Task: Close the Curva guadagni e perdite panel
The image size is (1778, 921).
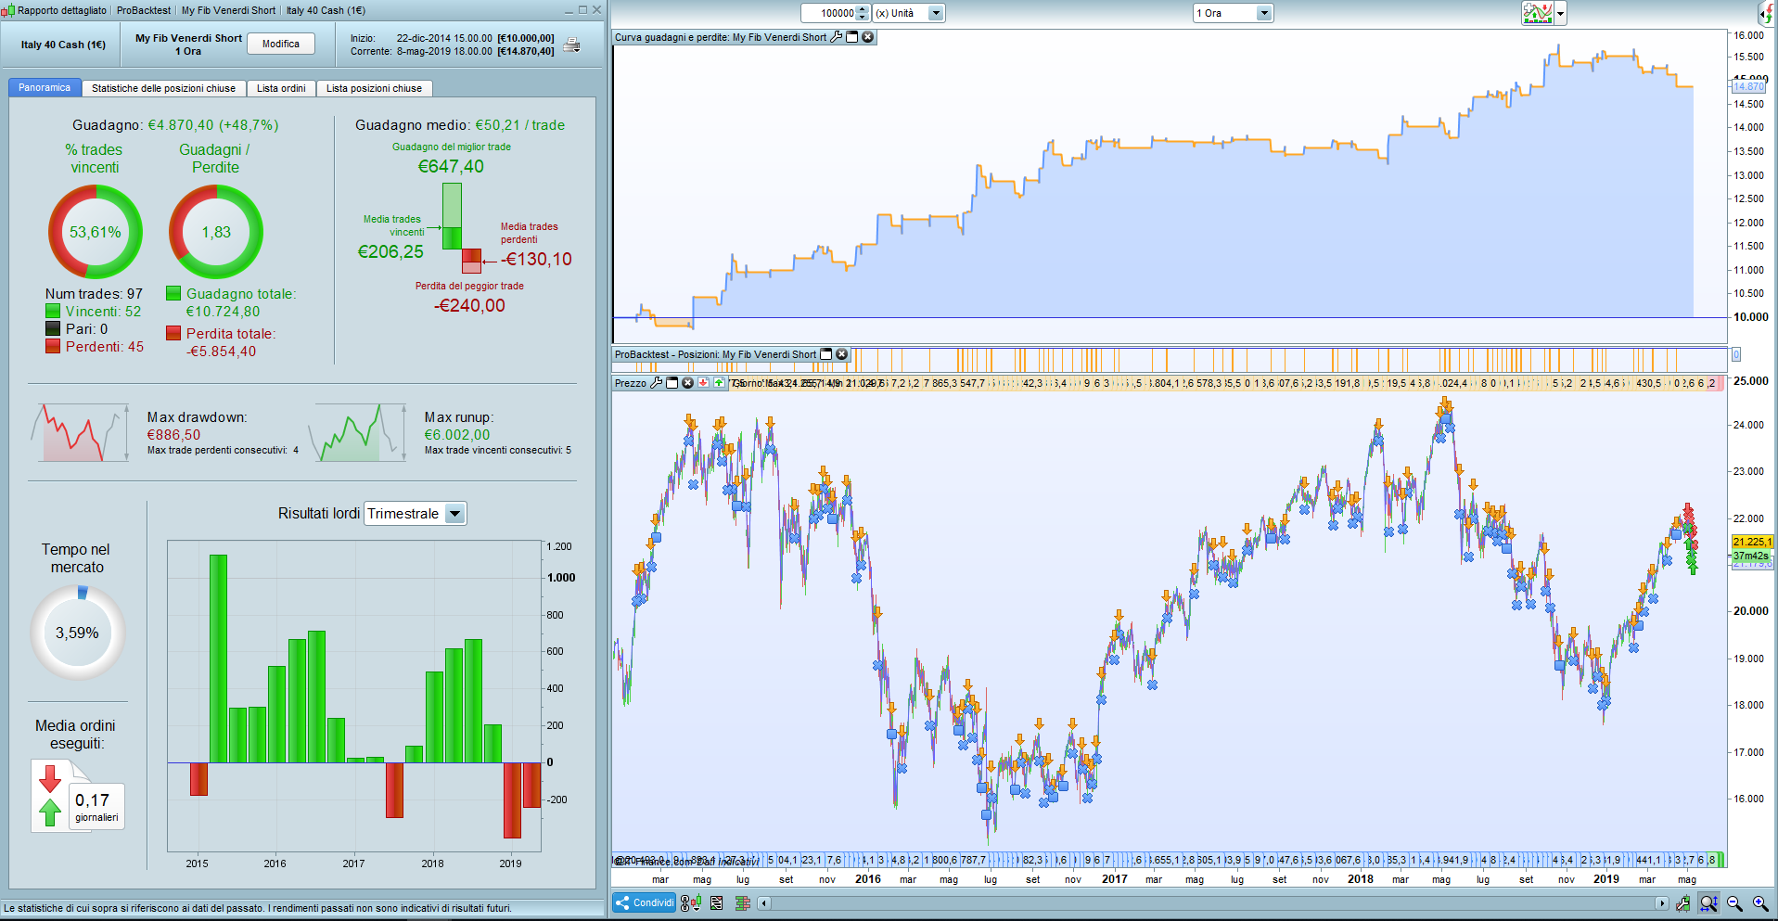Action: [868, 37]
